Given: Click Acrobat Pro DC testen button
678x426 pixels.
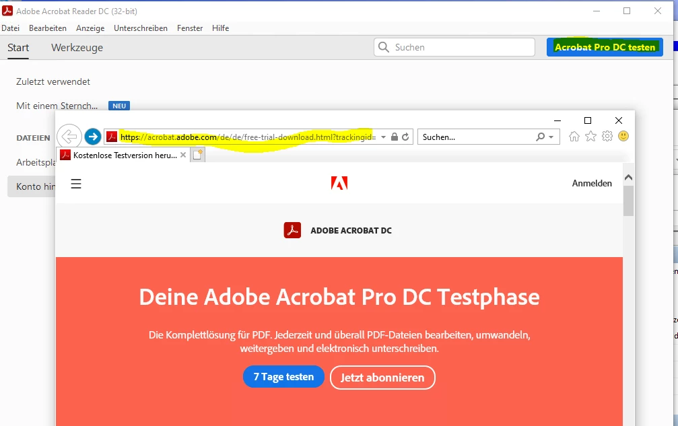Looking at the screenshot, I should pyautogui.click(x=605, y=47).
